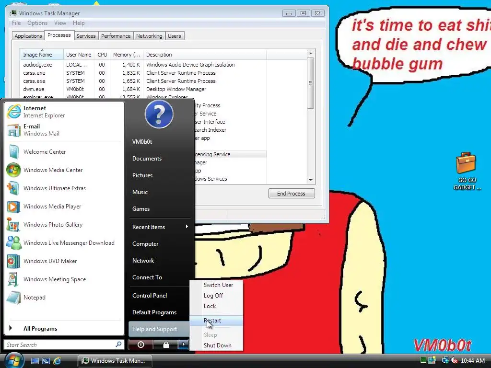The height and width of the screenshot is (368, 491).
Task: Open Windows Live Messenger Download
Action: point(64,243)
